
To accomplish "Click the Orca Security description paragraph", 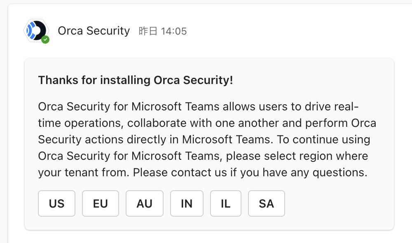I will pyautogui.click(x=207, y=140).
